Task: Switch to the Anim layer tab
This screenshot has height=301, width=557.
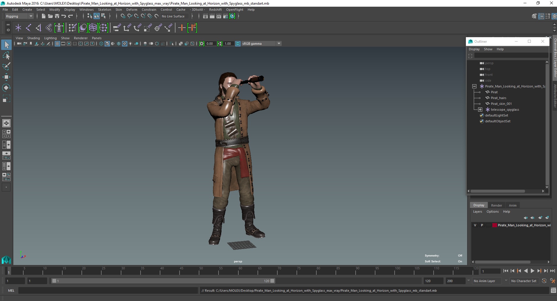Action: [512, 205]
